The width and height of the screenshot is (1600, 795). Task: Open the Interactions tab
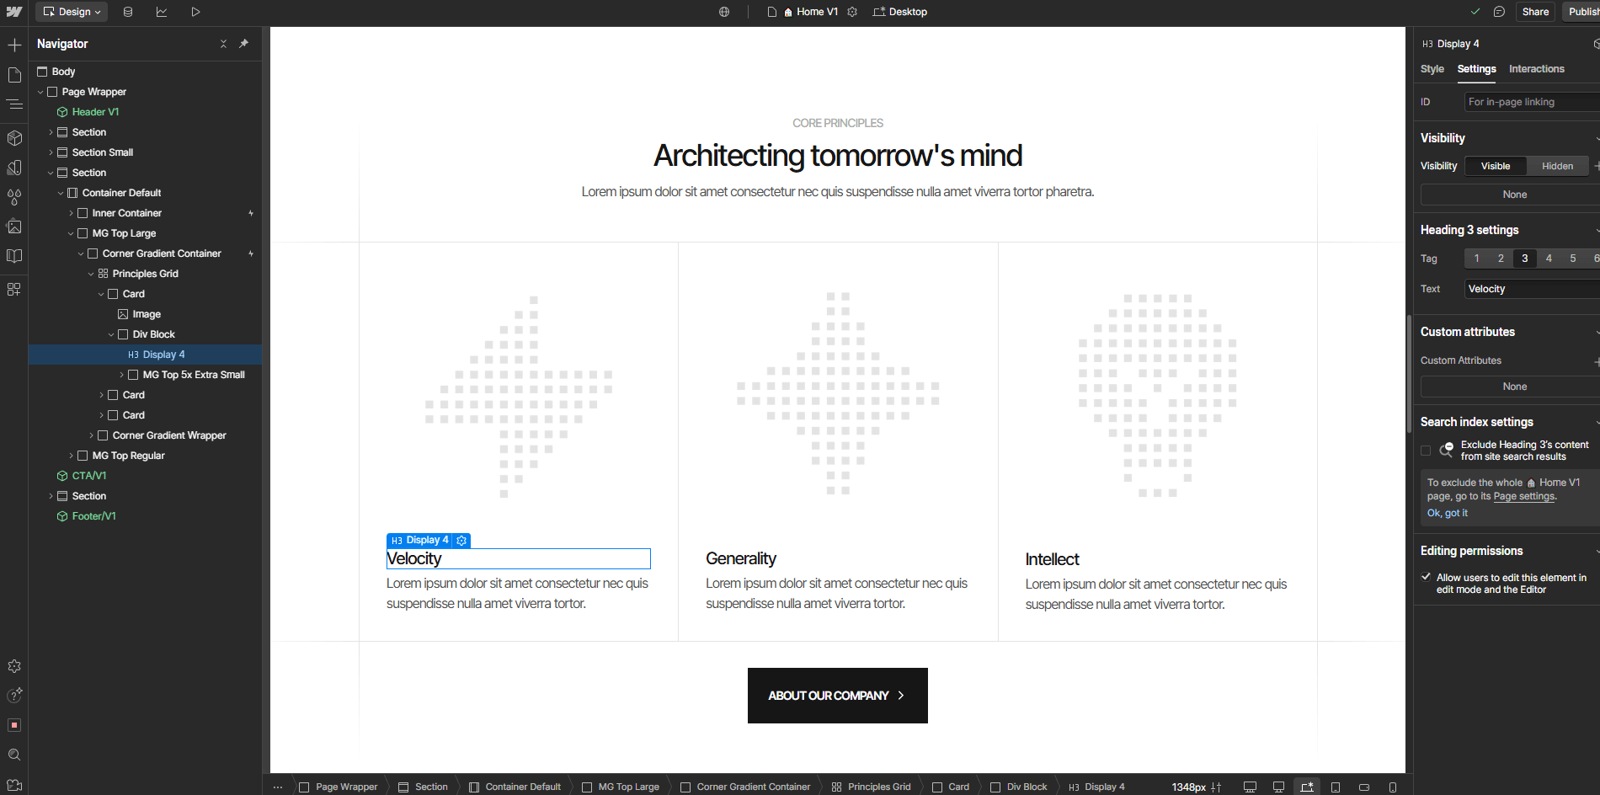[1537, 69]
